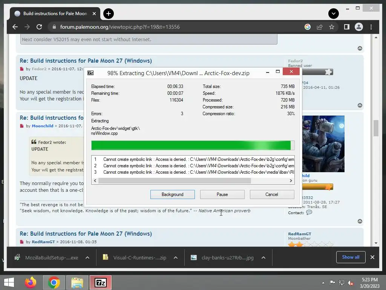Jump to top from Moonchild's post
The width and height of the screenshot is (386, 290).
(x=360, y=221)
